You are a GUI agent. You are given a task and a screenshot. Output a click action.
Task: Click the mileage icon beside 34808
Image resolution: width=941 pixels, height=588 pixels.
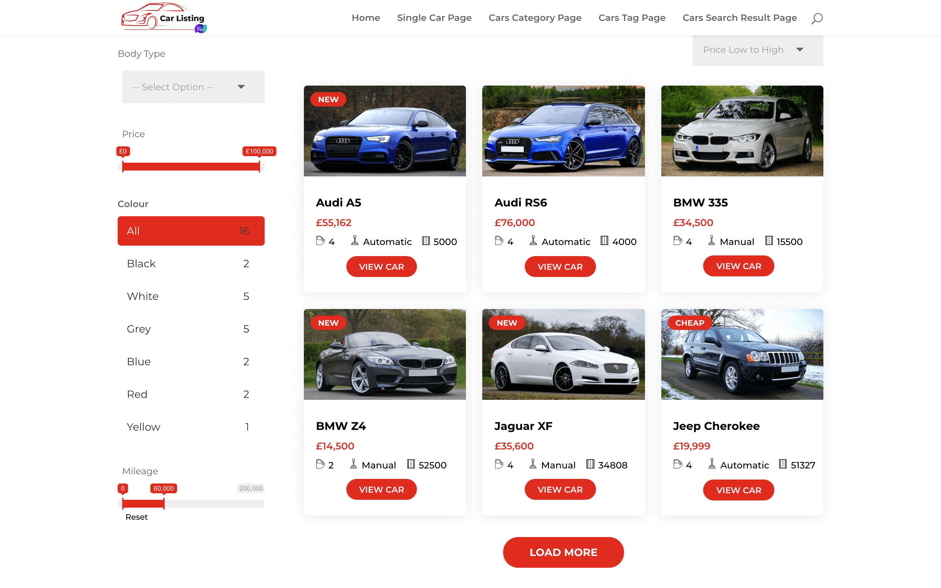pos(590,464)
